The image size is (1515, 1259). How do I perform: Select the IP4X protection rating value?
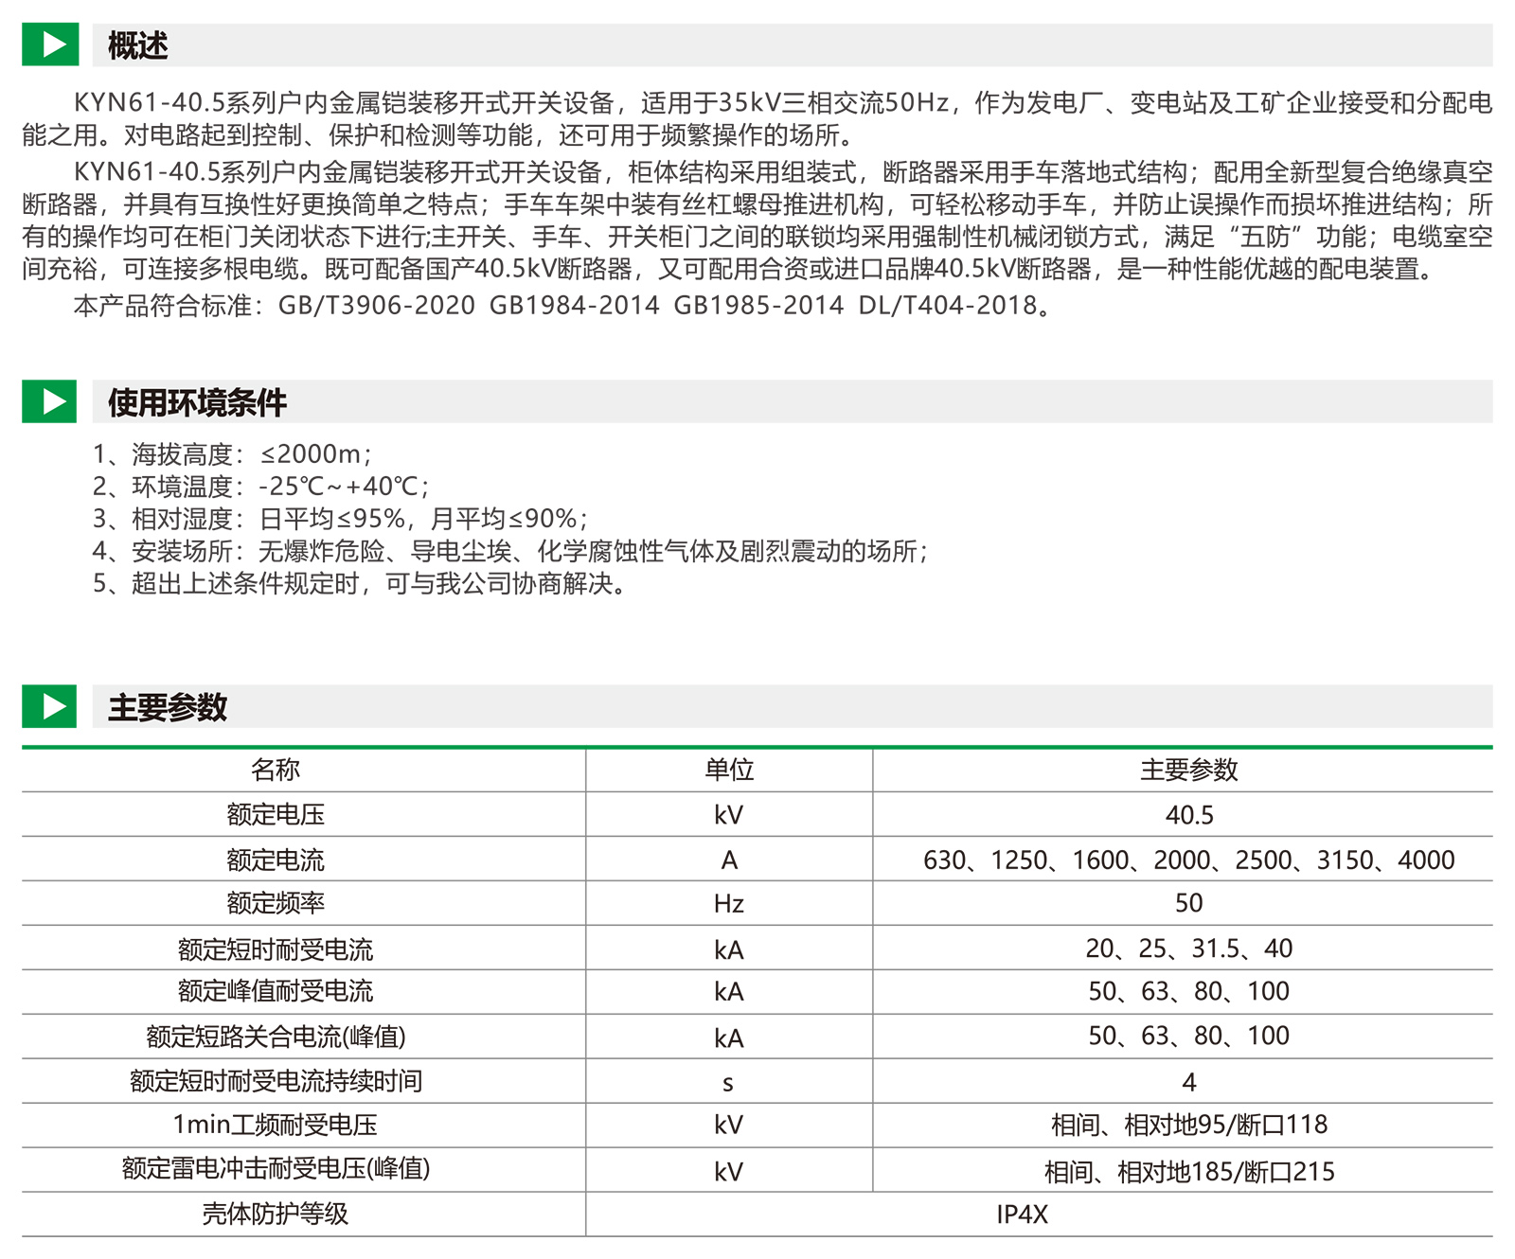[x=1022, y=1215]
